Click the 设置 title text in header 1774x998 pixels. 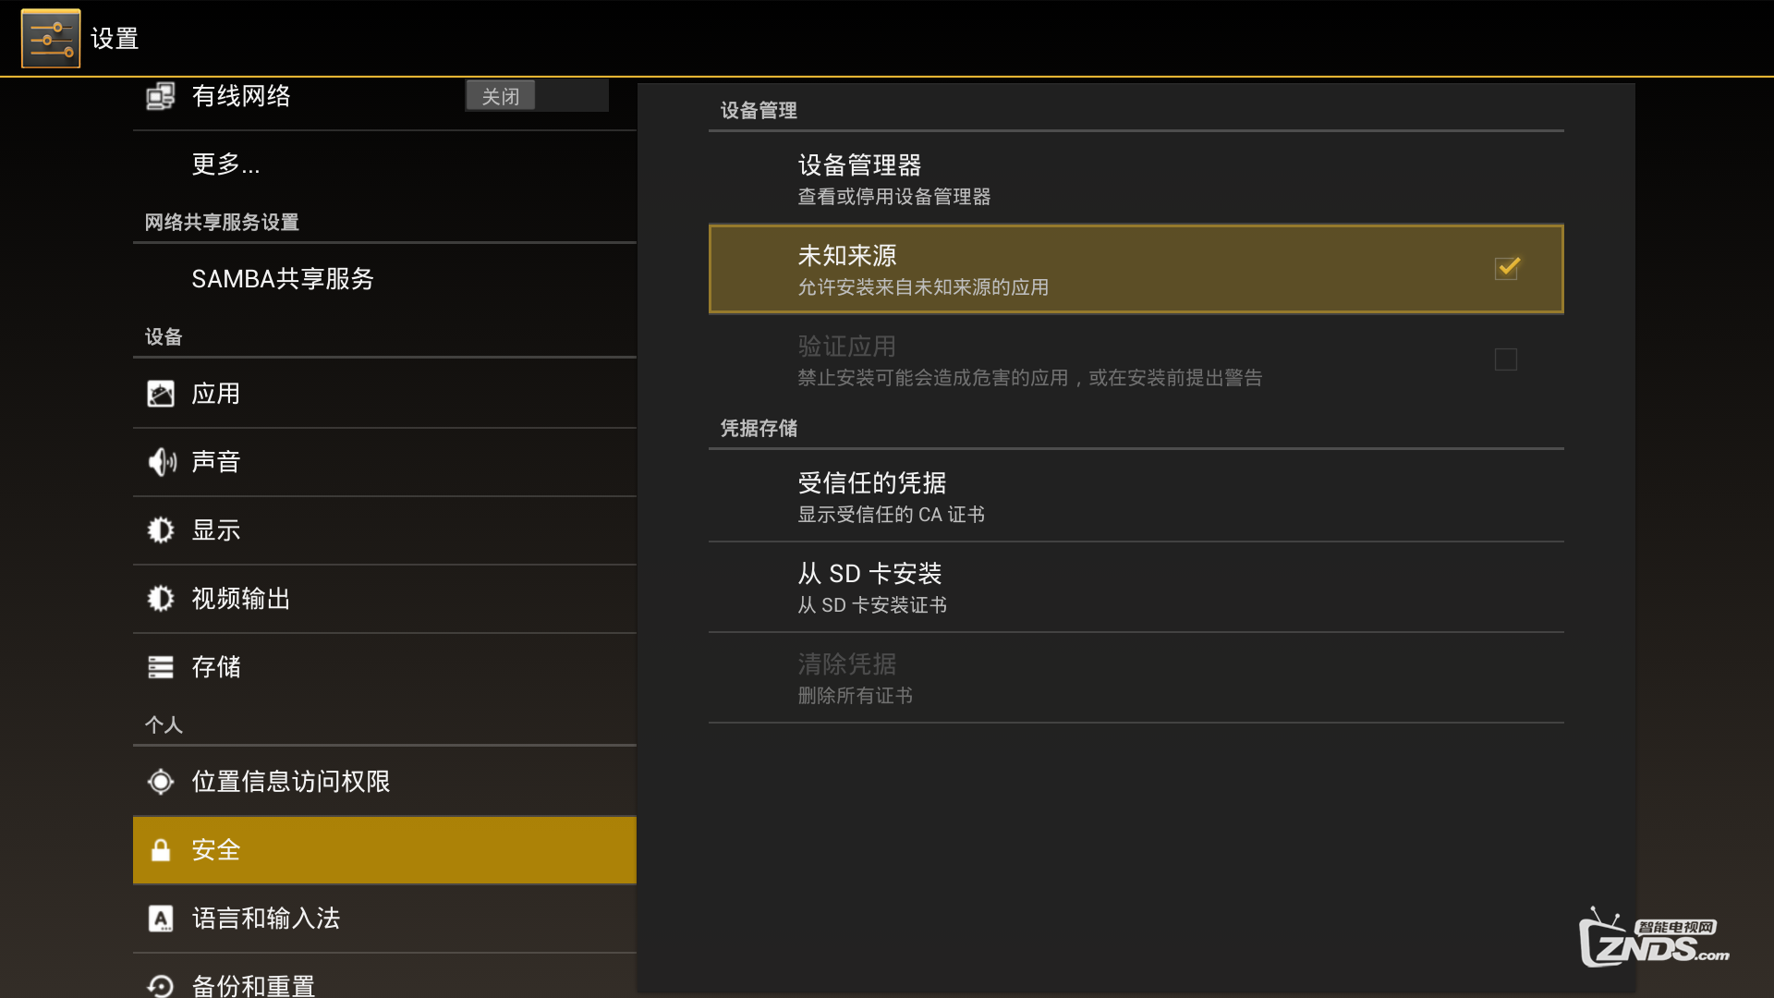115,39
